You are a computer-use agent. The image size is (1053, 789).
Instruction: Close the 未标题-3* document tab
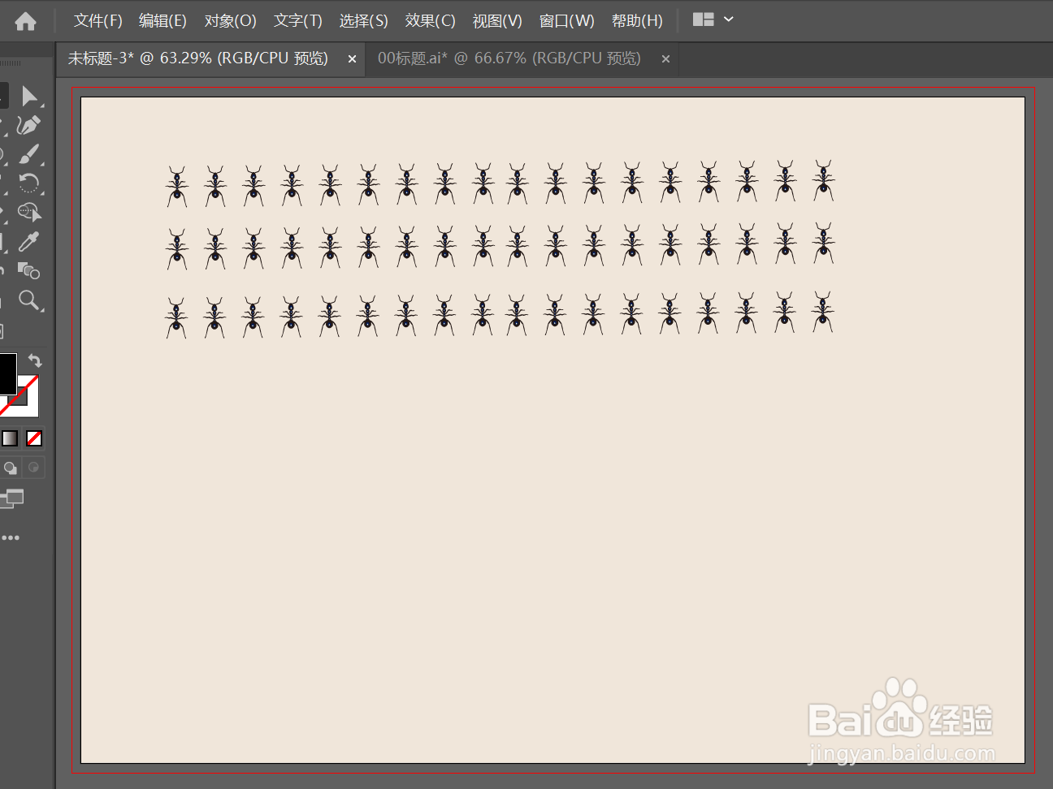[x=352, y=59]
